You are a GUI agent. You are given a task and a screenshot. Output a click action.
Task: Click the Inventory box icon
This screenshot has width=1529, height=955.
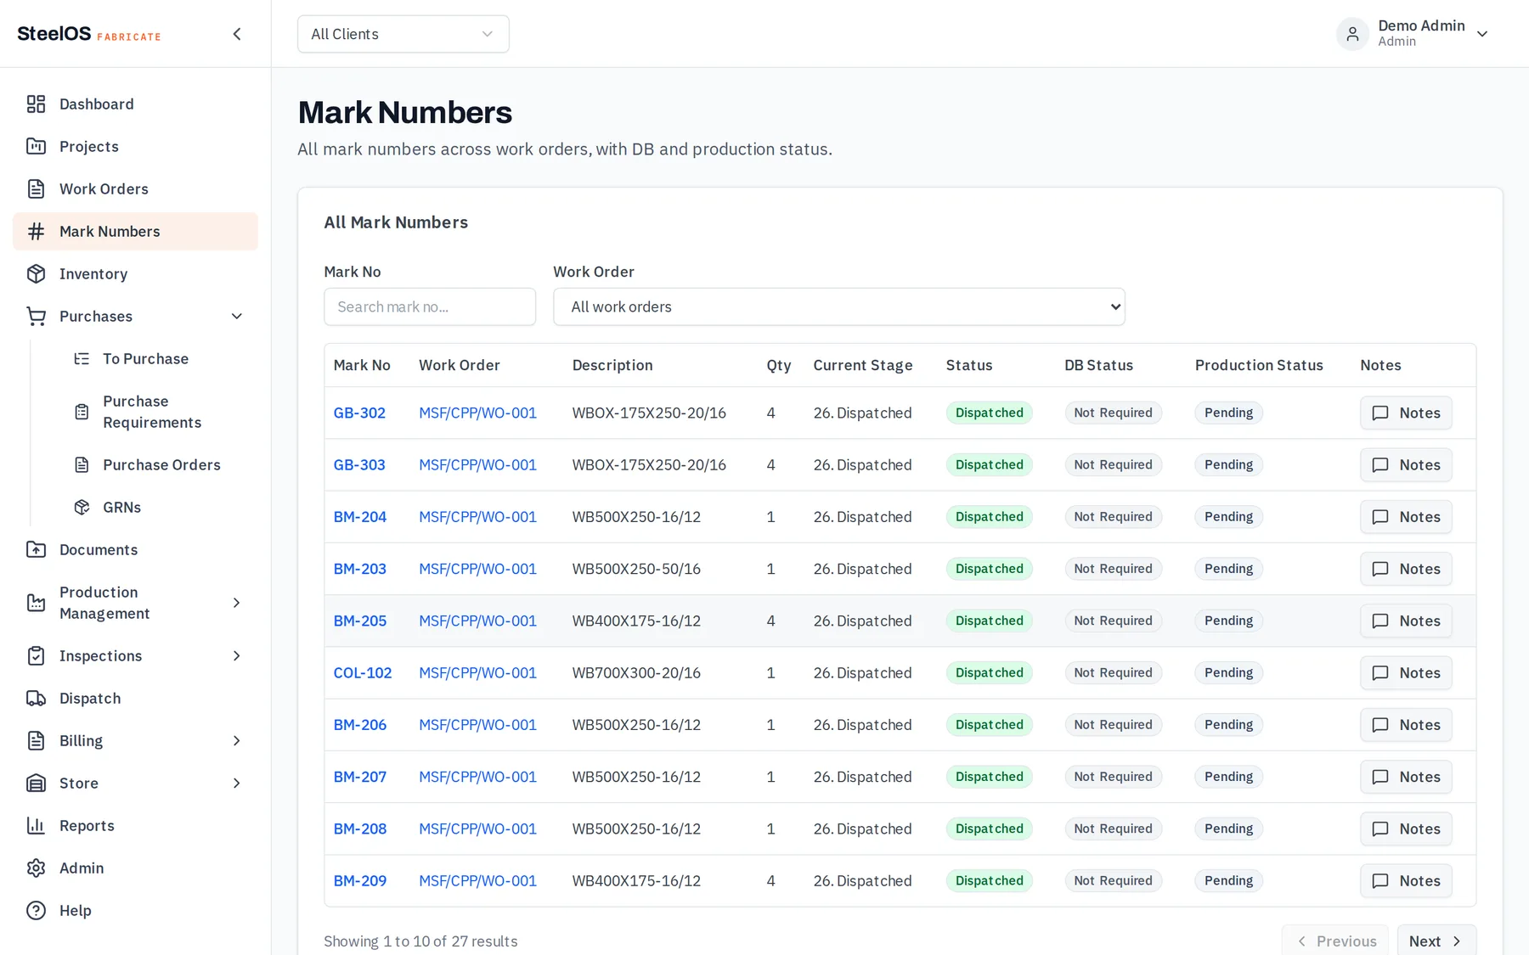(36, 274)
